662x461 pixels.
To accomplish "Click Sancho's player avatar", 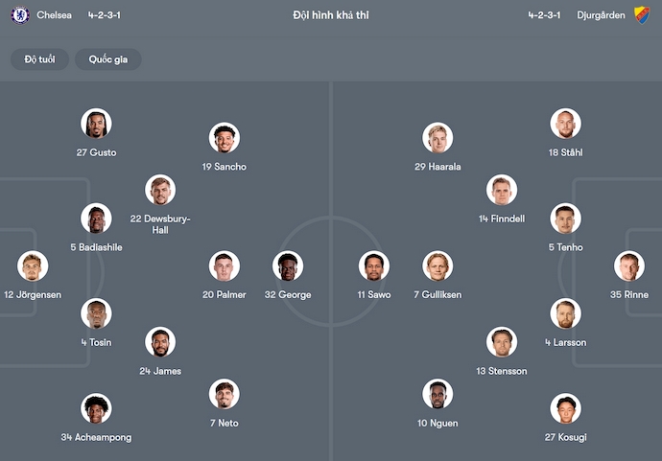I will click(x=225, y=138).
